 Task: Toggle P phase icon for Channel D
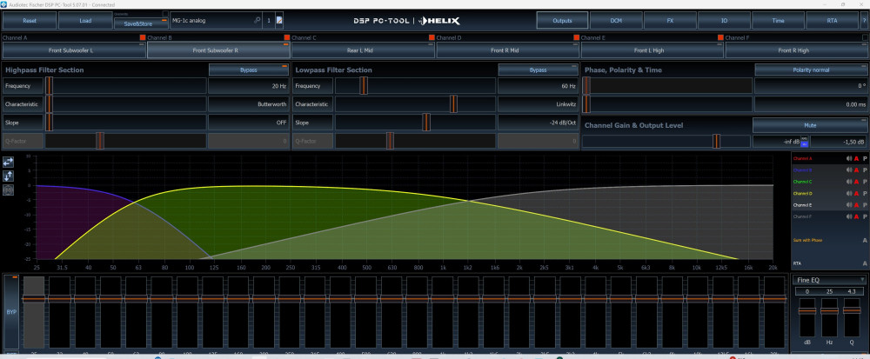(x=865, y=193)
